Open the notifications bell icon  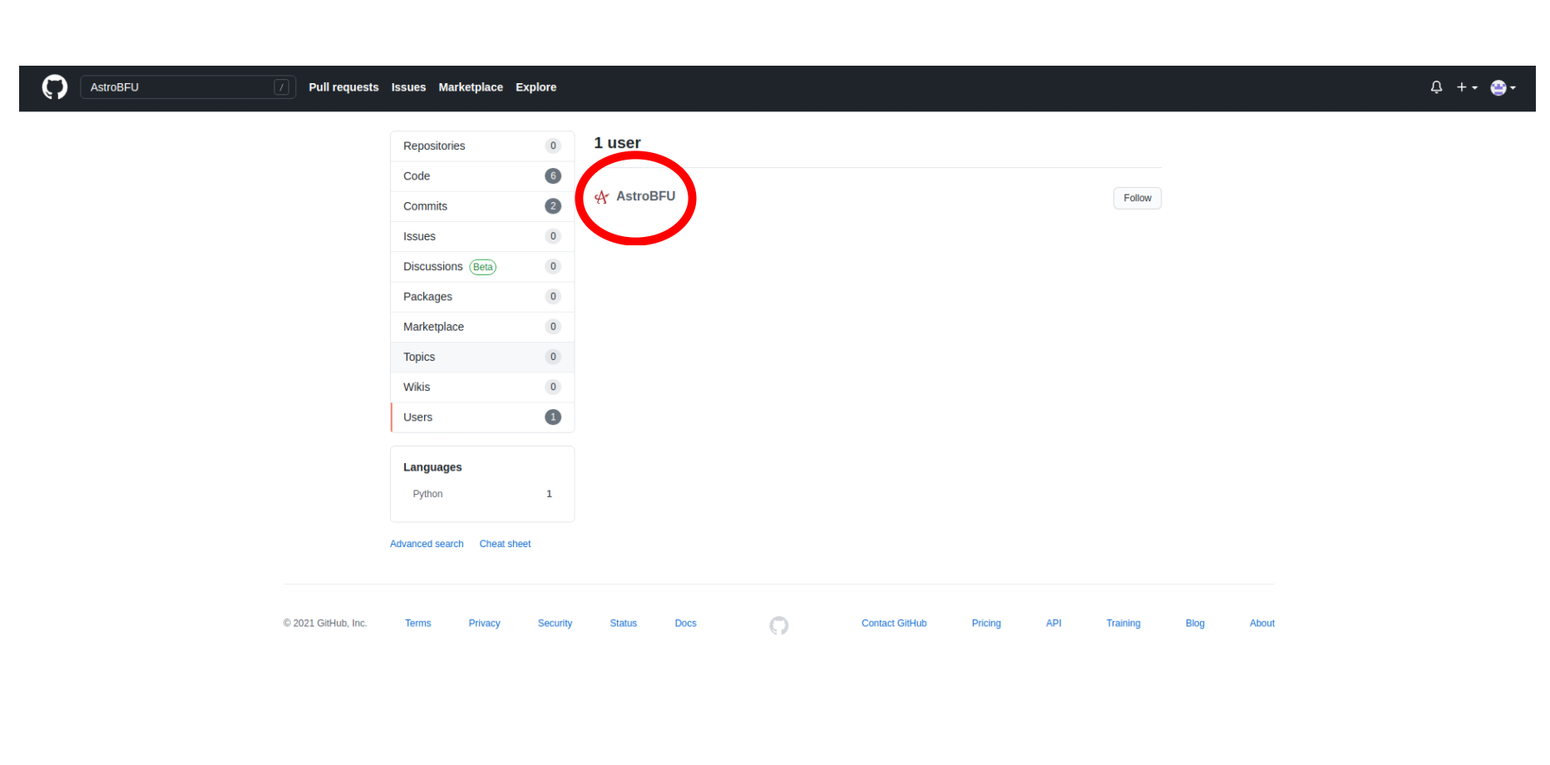(x=1436, y=87)
